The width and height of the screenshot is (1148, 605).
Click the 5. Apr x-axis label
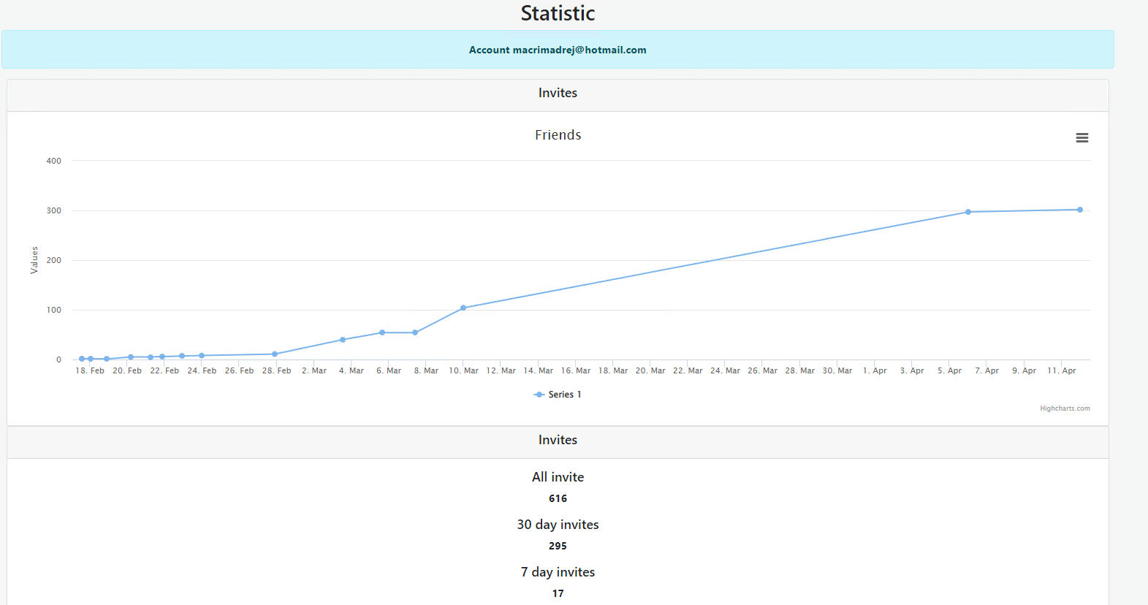click(950, 370)
